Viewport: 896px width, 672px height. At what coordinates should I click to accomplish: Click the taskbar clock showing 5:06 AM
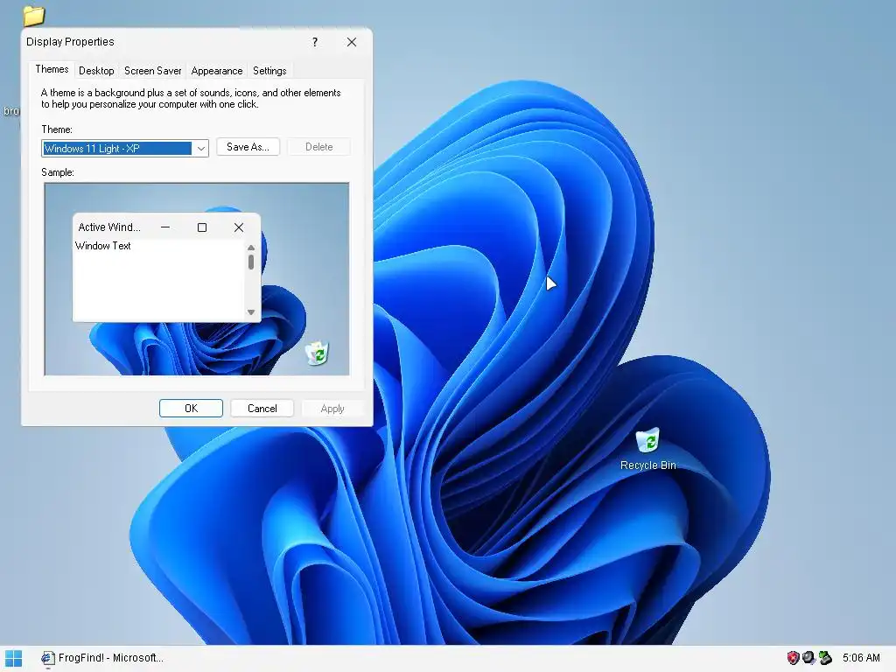[861, 658]
